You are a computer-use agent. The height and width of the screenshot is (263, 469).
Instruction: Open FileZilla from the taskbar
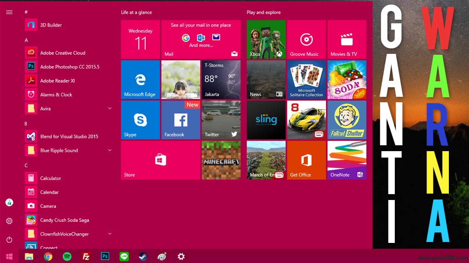86,257
